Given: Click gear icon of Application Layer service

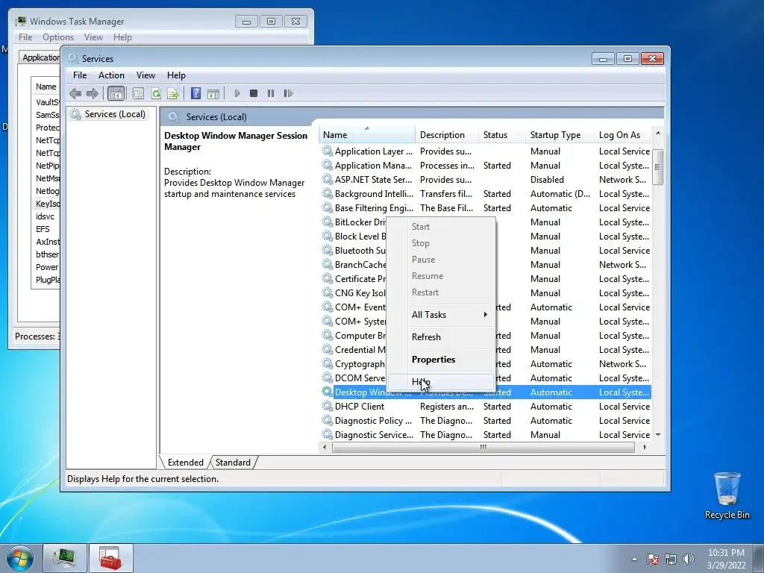Looking at the screenshot, I should click(328, 151).
